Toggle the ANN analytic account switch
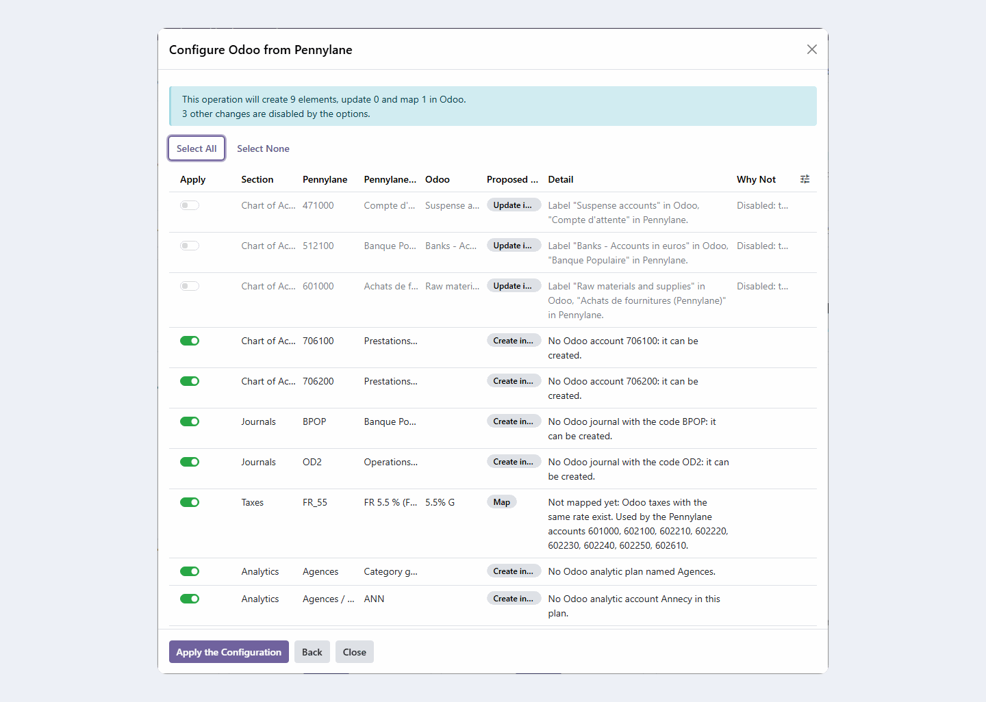This screenshot has width=986, height=702. click(x=190, y=599)
